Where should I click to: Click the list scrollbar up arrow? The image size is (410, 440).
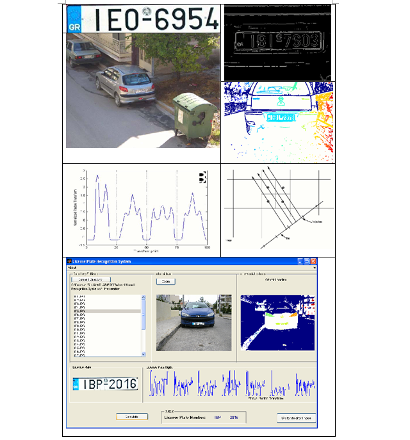pyautogui.click(x=143, y=297)
